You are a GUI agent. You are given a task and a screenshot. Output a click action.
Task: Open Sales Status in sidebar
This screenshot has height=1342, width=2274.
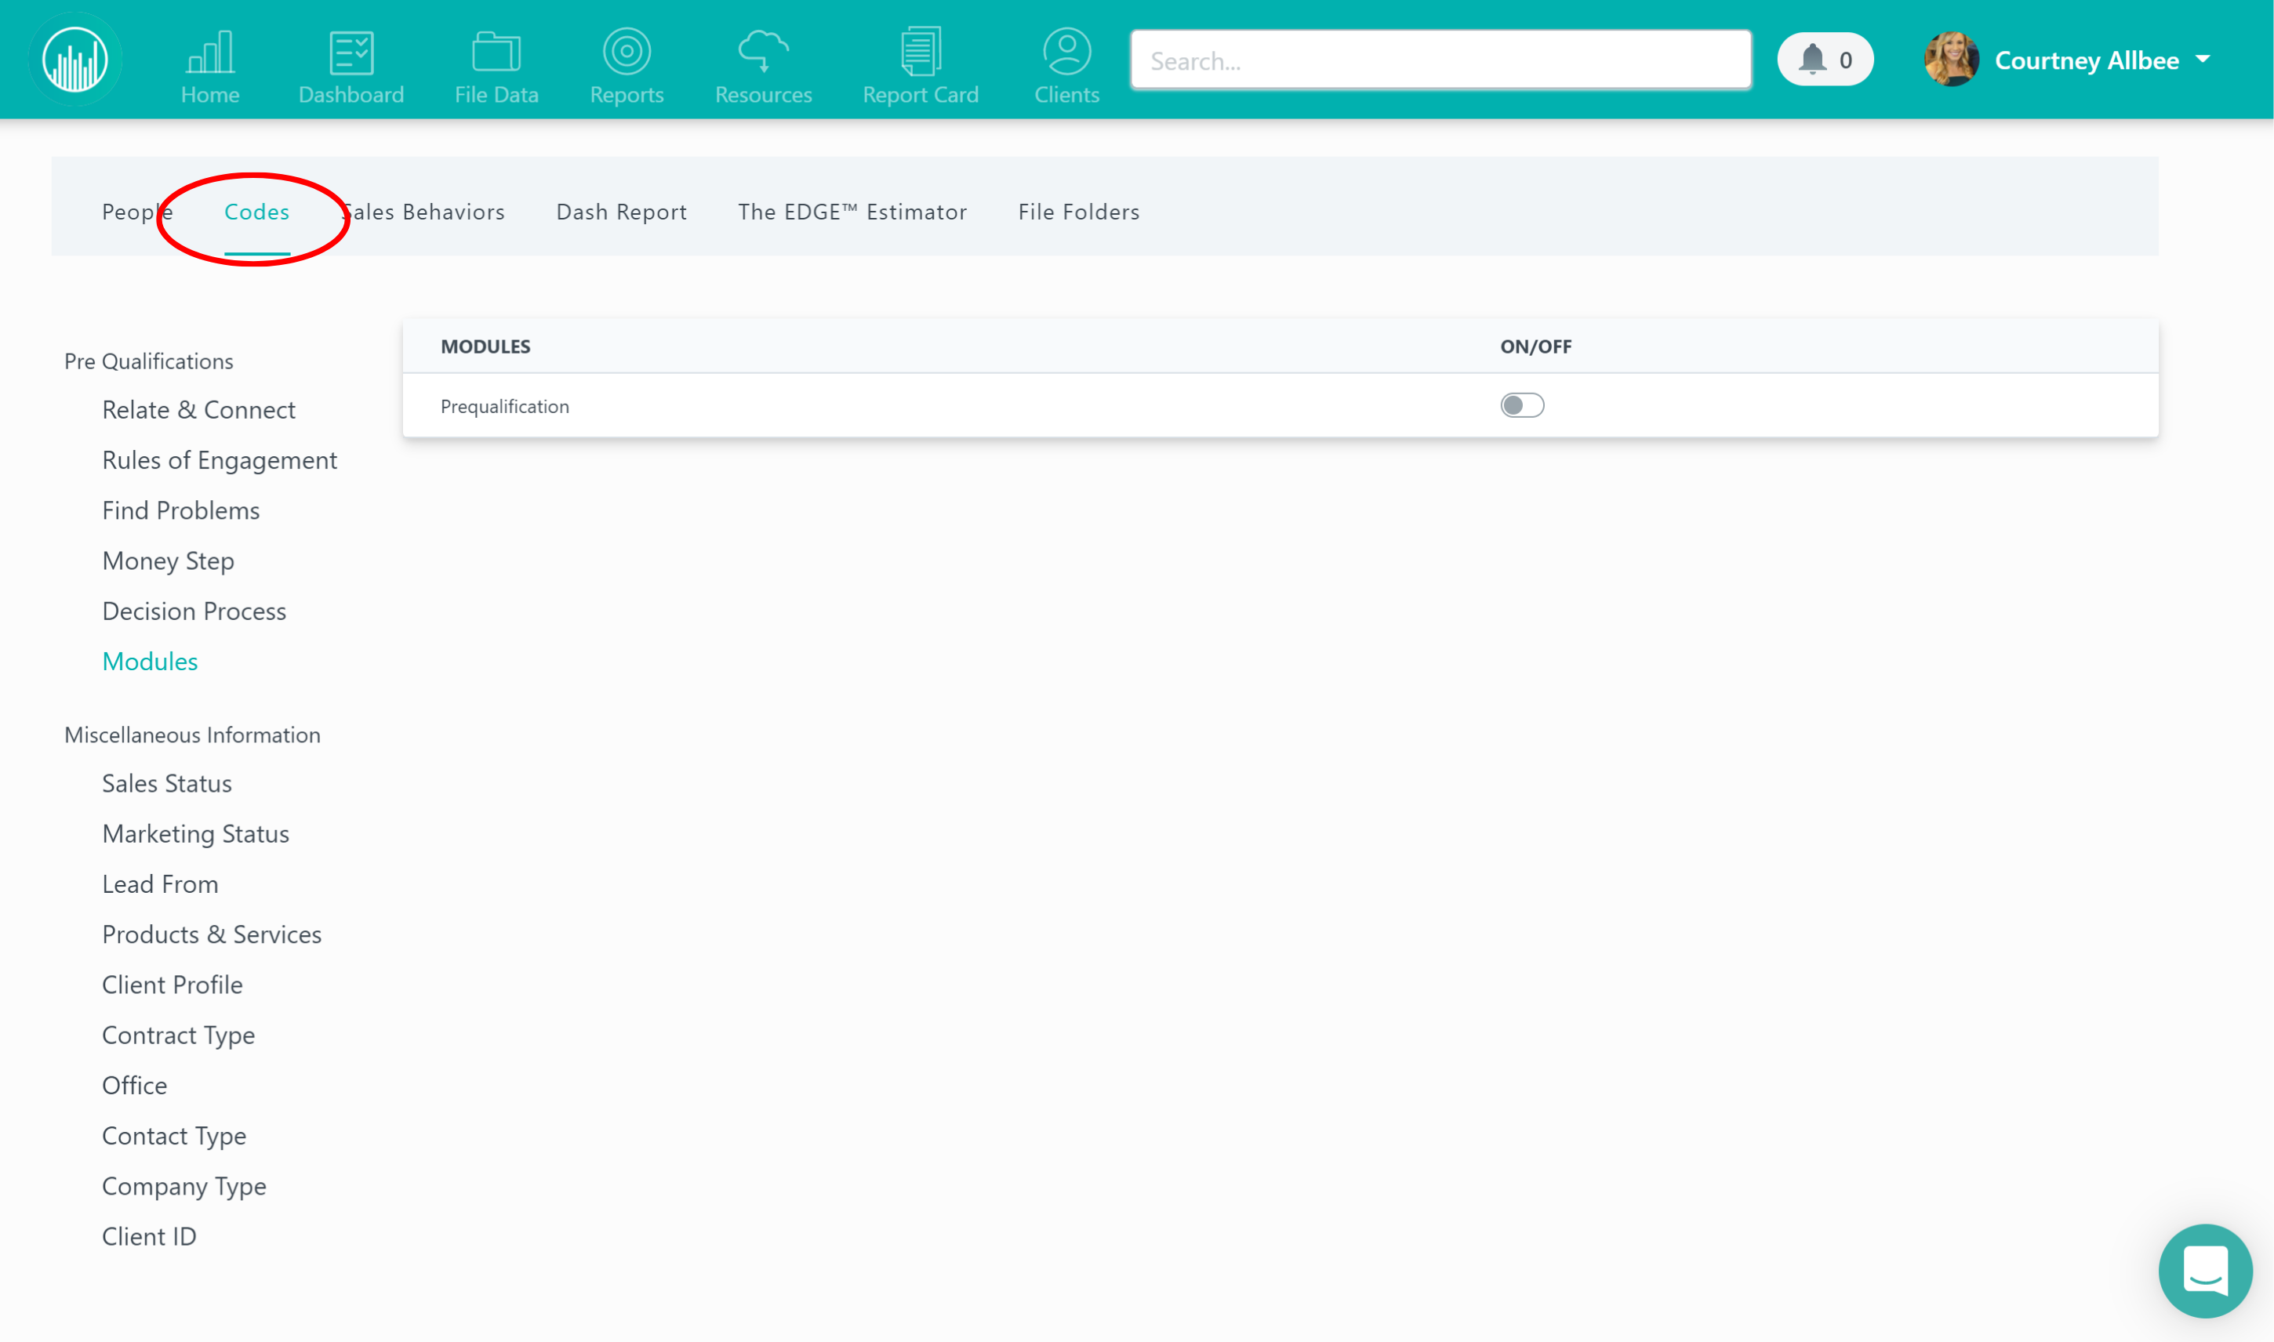click(166, 783)
